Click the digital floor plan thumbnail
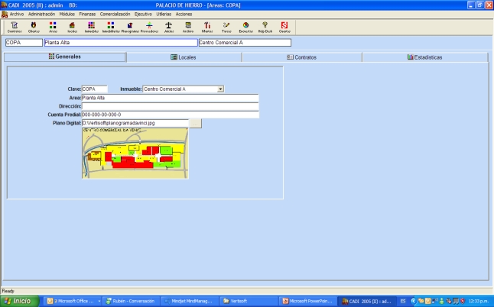This screenshot has height=307, width=494. [x=134, y=153]
